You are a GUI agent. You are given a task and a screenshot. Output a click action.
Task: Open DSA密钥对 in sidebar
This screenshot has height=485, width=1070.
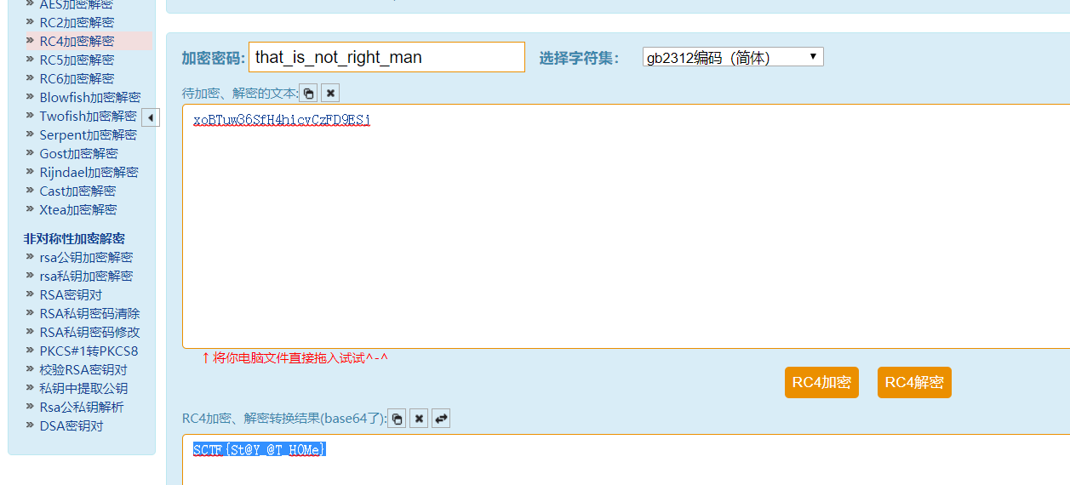click(x=72, y=425)
